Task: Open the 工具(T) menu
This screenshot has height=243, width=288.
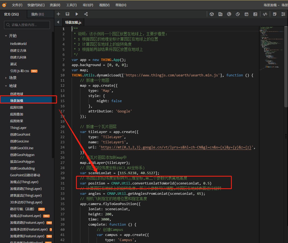Action: pyautogui.click(x=71, y=5)
